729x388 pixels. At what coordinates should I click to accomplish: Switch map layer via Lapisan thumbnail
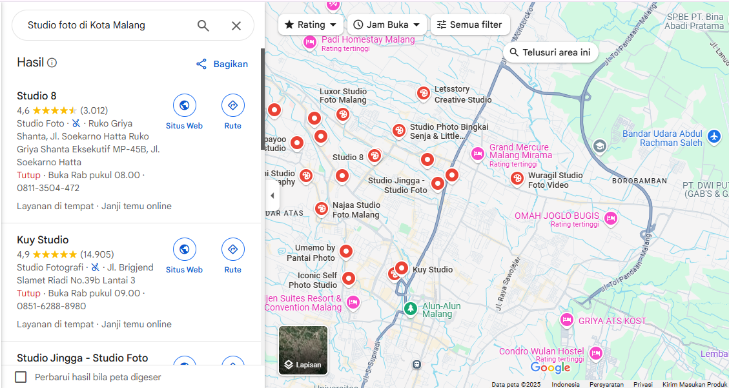pos(303,350)
